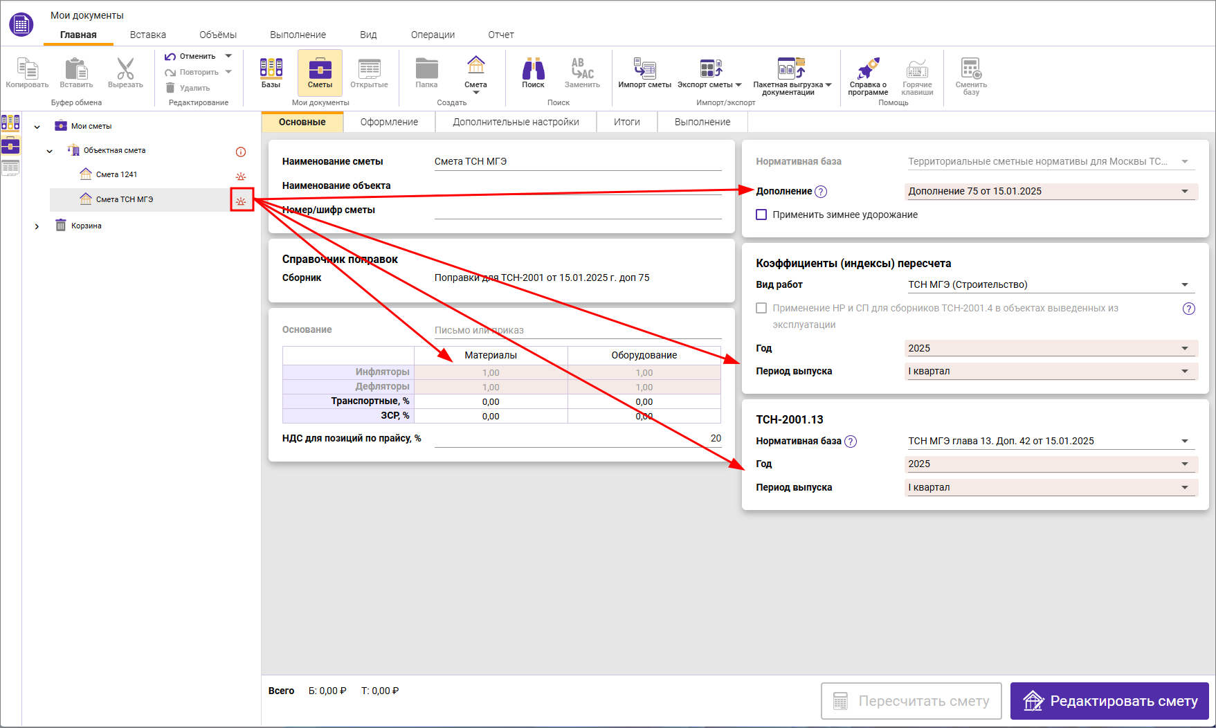Enable Применить зимнее удорожание checkbox
1216x728 pixels.
761,215
